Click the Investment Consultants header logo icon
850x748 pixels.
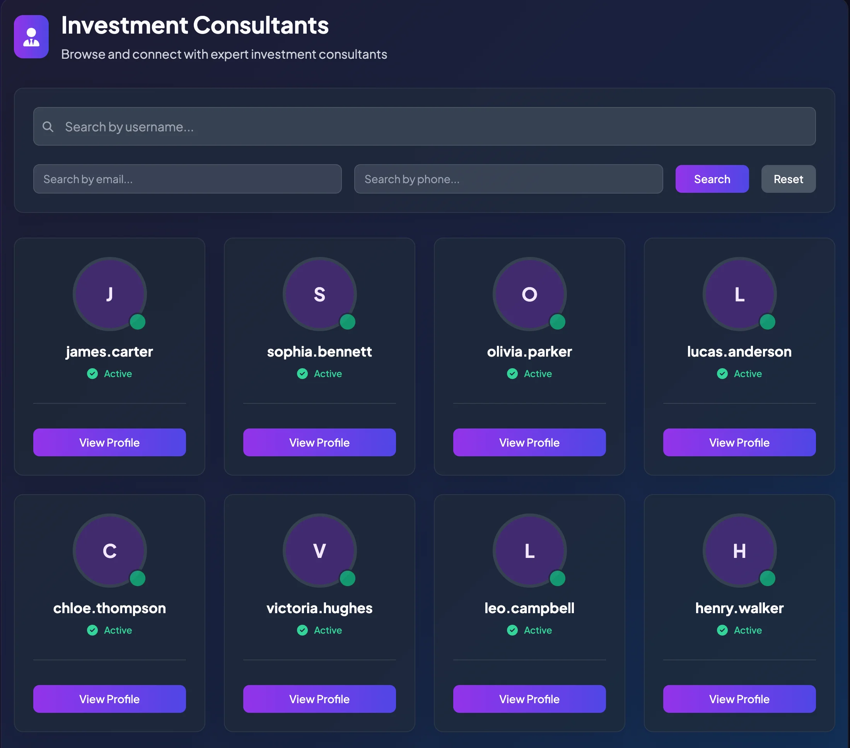31,37
